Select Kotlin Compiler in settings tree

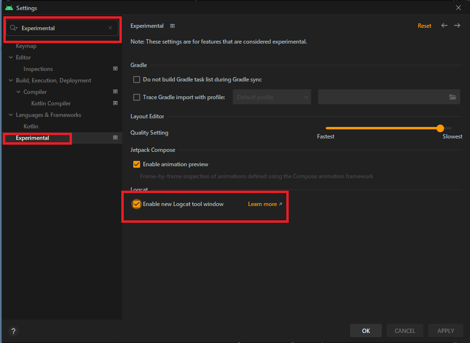coord(51,103)
